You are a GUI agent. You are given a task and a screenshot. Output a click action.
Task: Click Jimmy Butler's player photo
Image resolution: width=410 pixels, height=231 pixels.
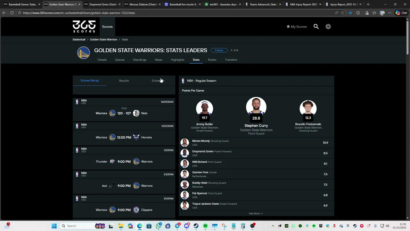coord(204,108)
